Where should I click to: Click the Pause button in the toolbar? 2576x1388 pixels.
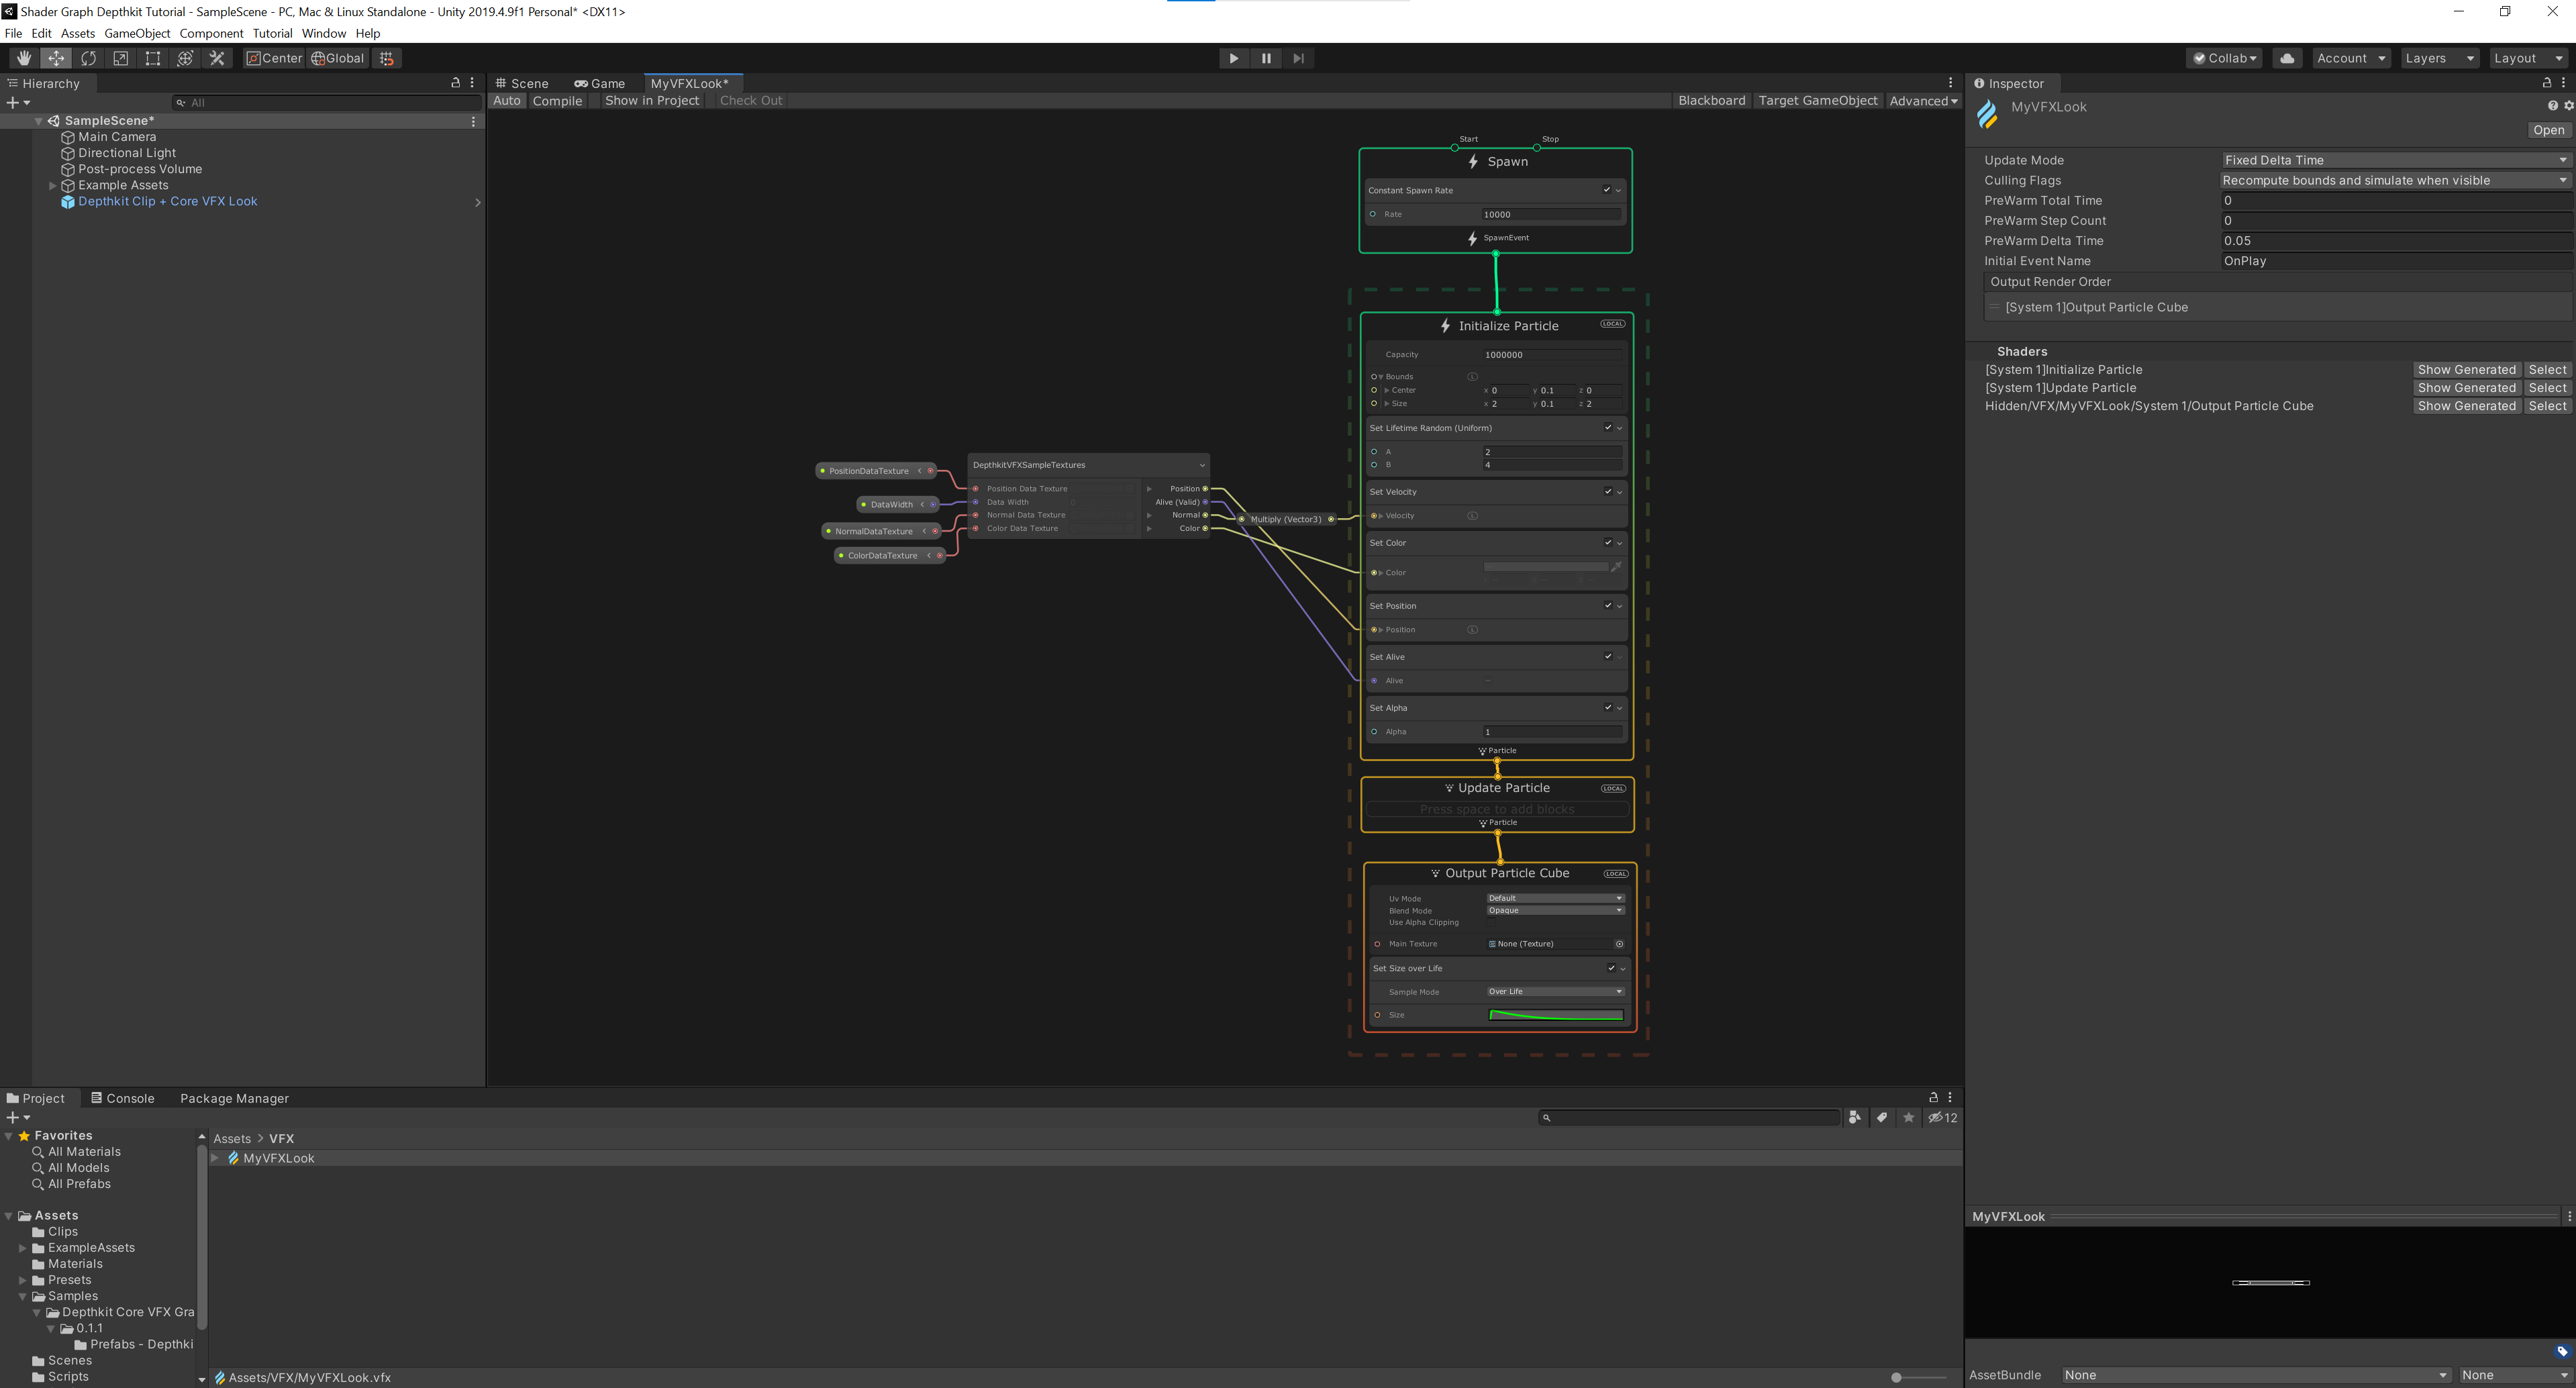click(x=1266, y=58)
